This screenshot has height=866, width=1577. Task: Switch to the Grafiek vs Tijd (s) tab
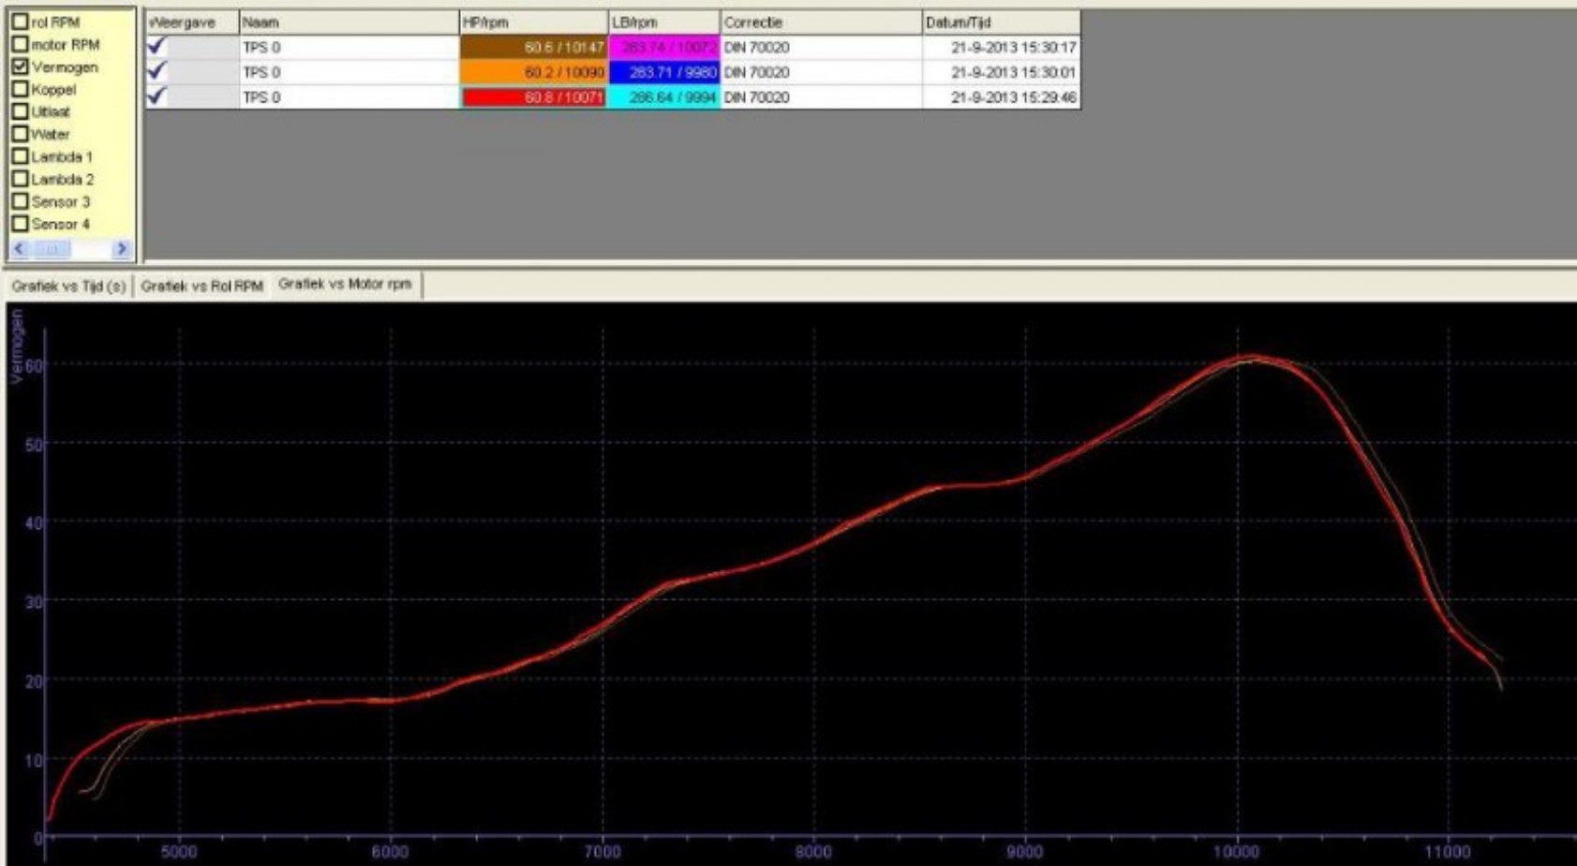tap(68, 286)
